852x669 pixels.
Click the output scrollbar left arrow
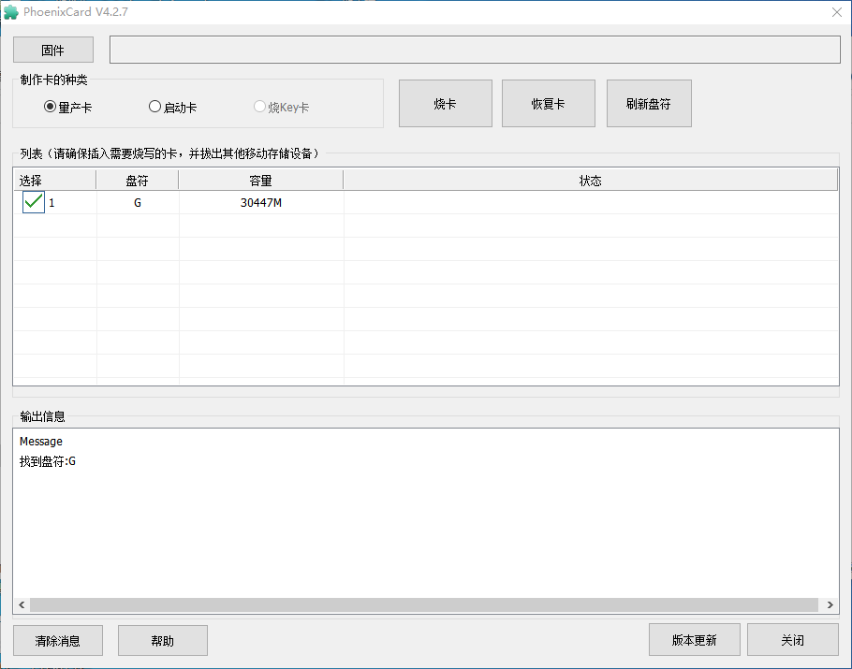[x=22, y=605]
